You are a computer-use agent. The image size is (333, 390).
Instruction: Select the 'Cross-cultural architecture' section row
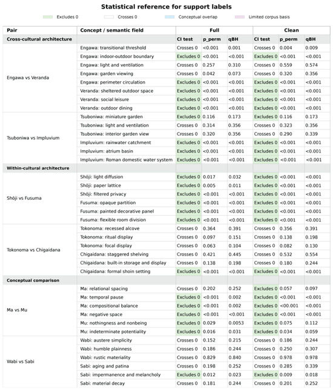166,39
